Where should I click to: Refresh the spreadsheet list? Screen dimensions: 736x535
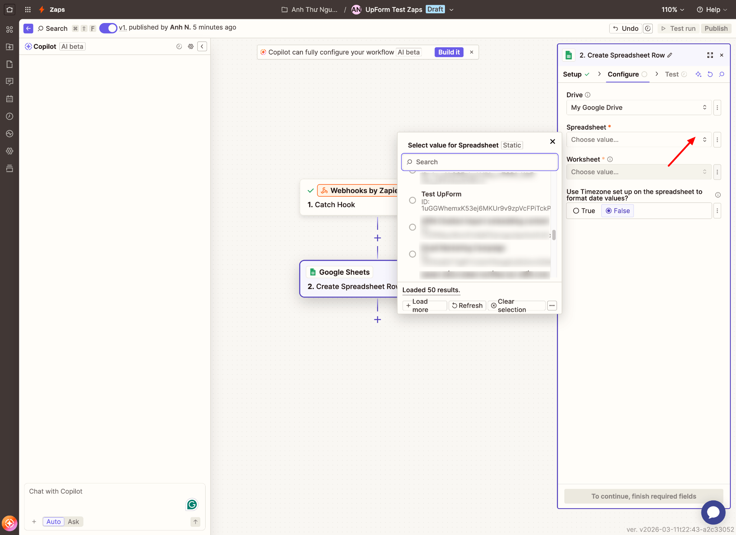point(467,306)
